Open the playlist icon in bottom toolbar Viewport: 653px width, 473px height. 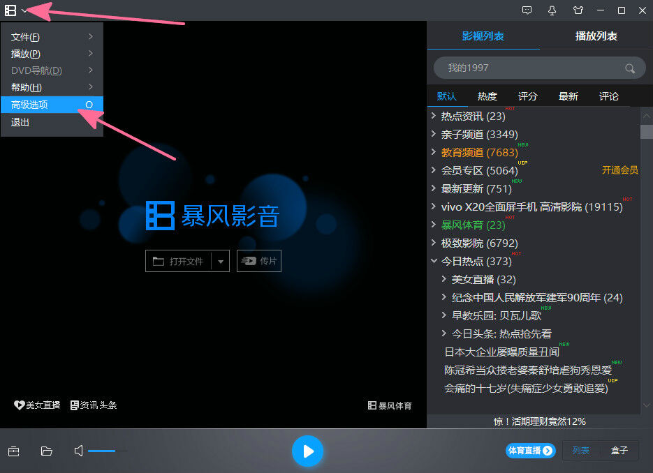(x=15, y=451)
